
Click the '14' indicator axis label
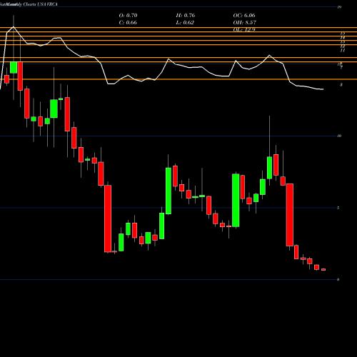(x=343, y=38)
